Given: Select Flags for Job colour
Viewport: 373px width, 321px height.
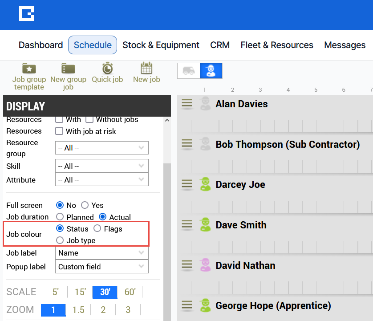Looking at the screenshot, I should pos(97,229).
